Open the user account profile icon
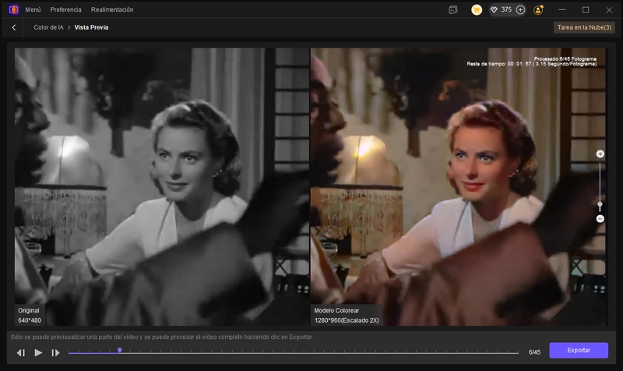This screenshot has height=371, width=623. pyautogui.click(x=539, y=9)
